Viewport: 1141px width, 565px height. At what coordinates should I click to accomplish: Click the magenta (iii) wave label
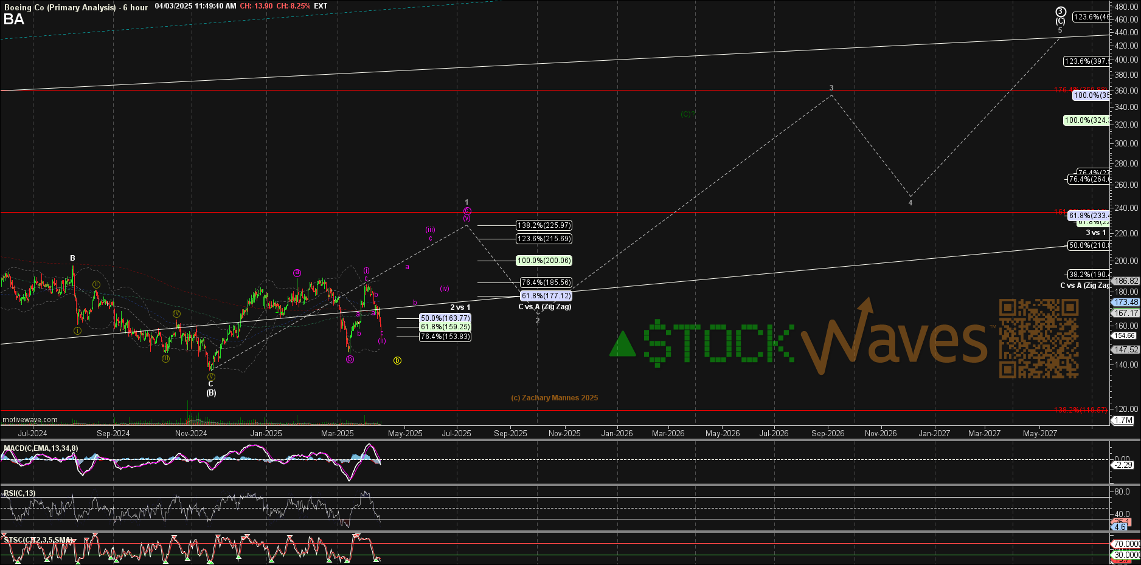(430, 230)
